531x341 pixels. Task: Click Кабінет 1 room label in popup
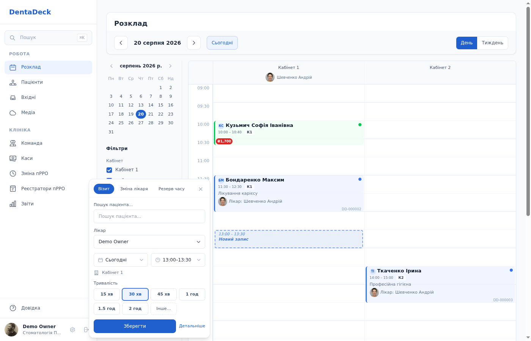point(112,273)
